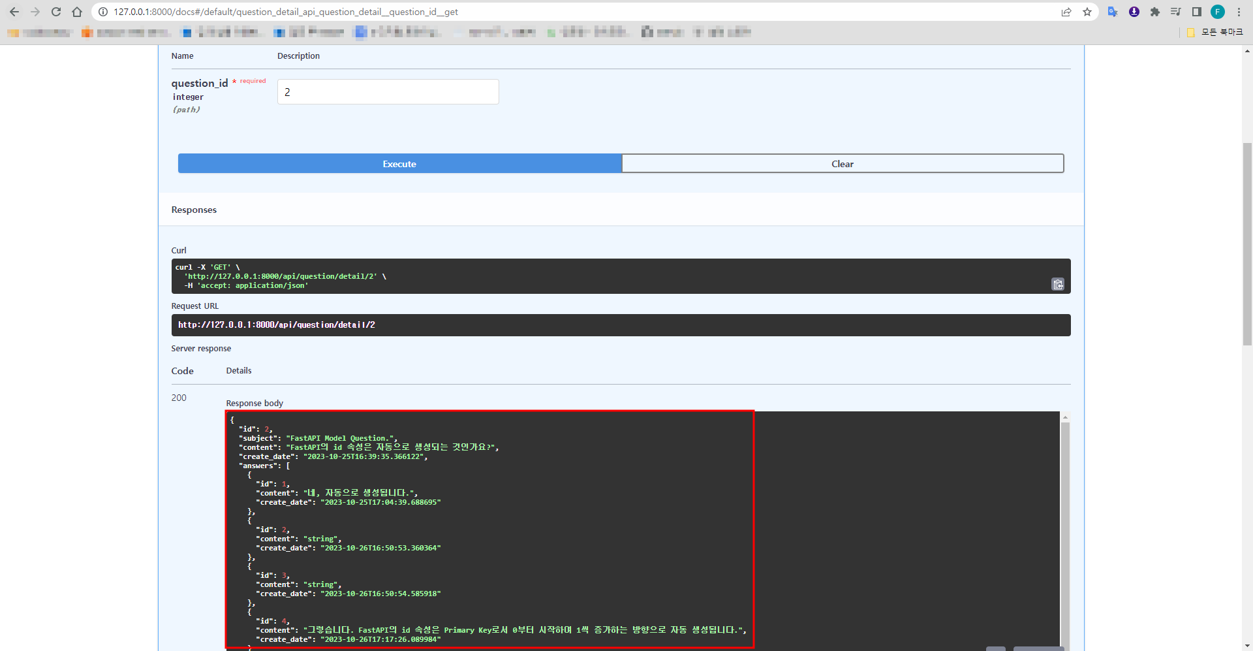Click the answer timestamp 2023-10-26T16:50:53.360364

tap(381, 548)
